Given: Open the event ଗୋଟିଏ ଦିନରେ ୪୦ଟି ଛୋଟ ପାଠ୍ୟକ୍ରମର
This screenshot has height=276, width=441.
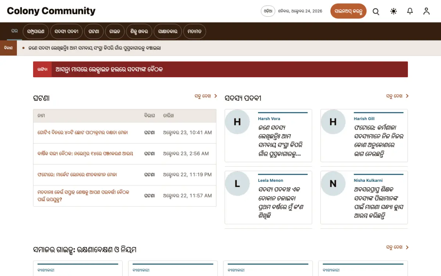Looking at the screenshot, I should pos(83,132).
